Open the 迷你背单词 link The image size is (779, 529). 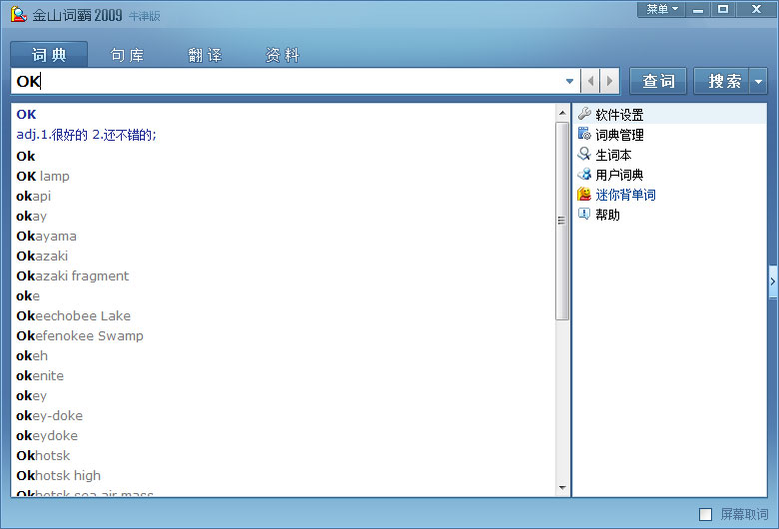coord(625,195)
